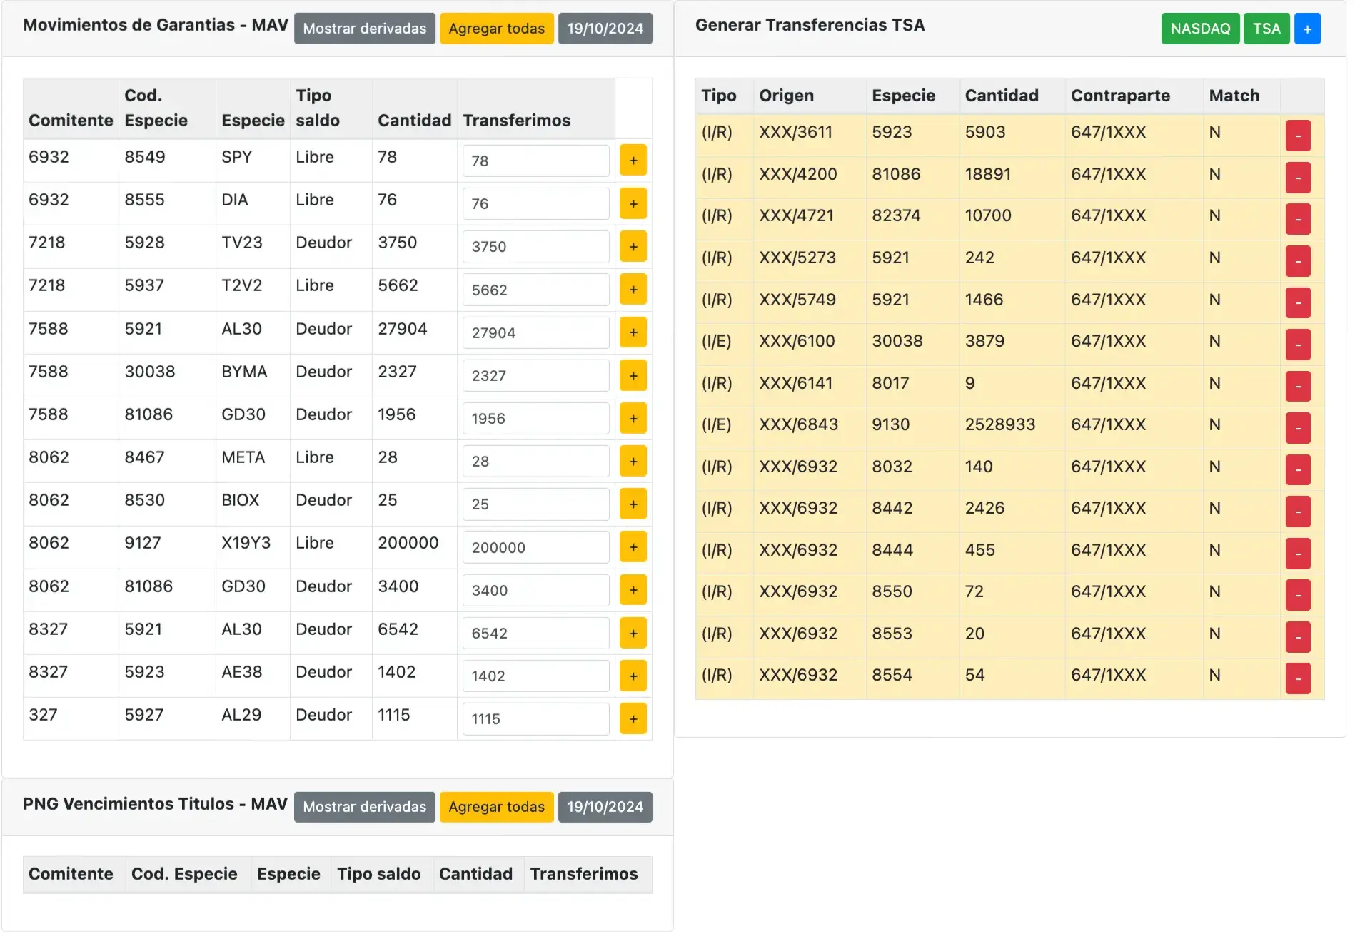
Task: Add the AL29 1115 row via plus
Action: pos(633,718)
